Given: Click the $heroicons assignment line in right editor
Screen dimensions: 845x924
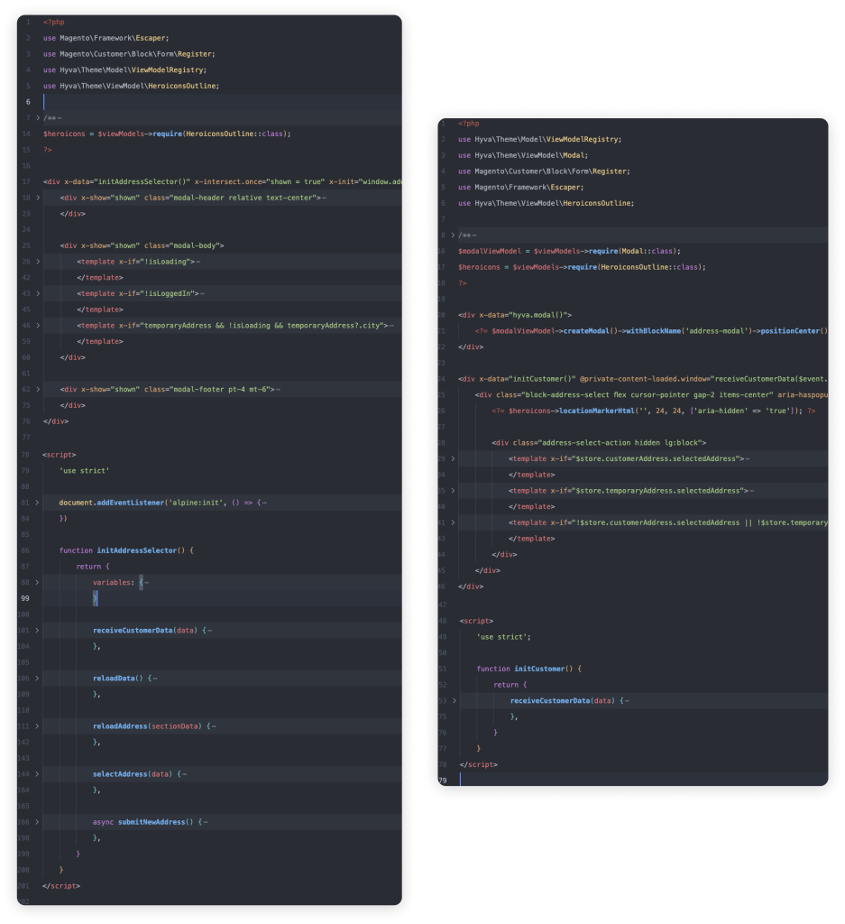Looking at the screenshot, I should 582,267.
